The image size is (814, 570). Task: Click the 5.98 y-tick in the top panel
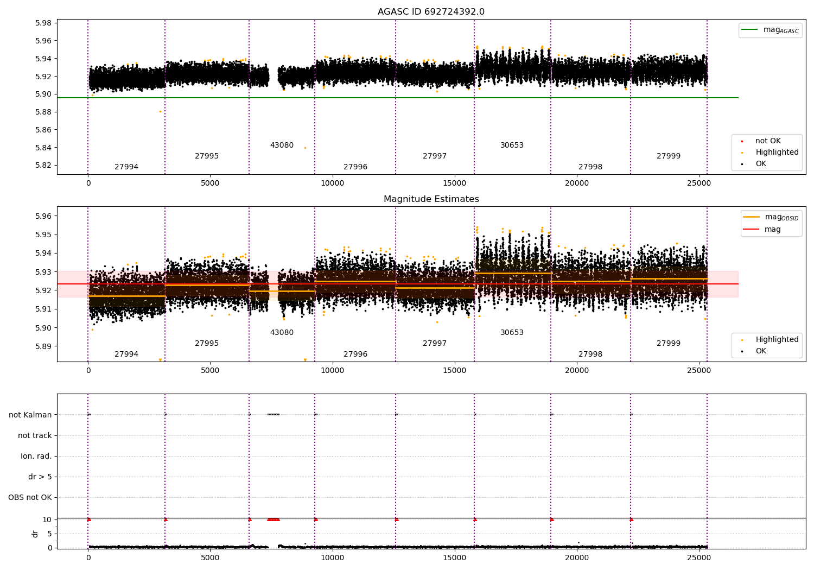tap(43, 23)
